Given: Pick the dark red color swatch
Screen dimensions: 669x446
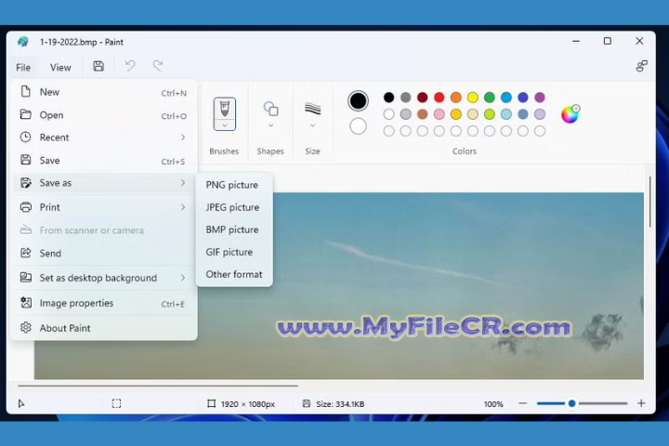Looking at the screenshot, I should 423,98.
